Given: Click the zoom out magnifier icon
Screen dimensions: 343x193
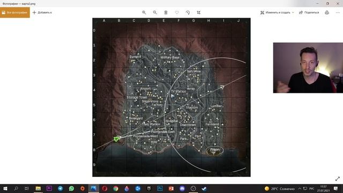Looking at the screenshot, I should click(155, 12).
